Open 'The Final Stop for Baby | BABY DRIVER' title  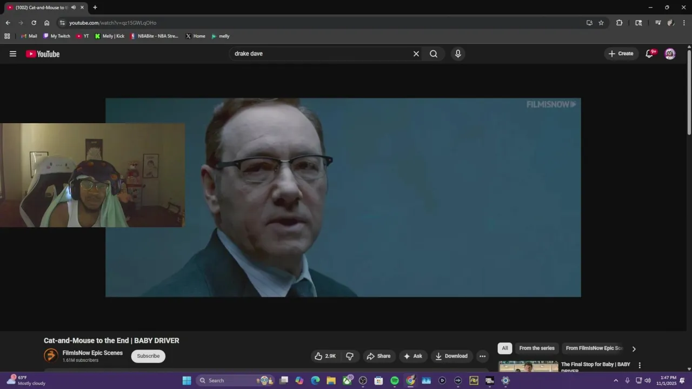tap(596, 367)
